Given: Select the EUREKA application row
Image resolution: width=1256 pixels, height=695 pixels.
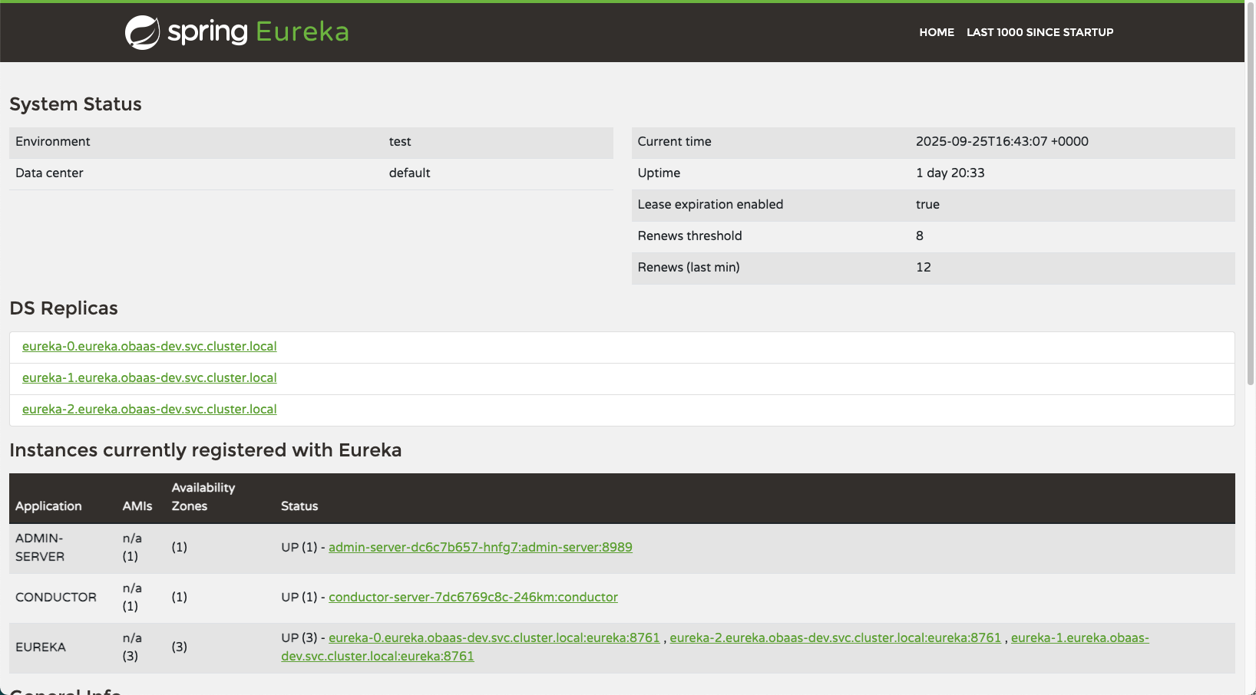Looking at the screenshot, I should (40, 647).
